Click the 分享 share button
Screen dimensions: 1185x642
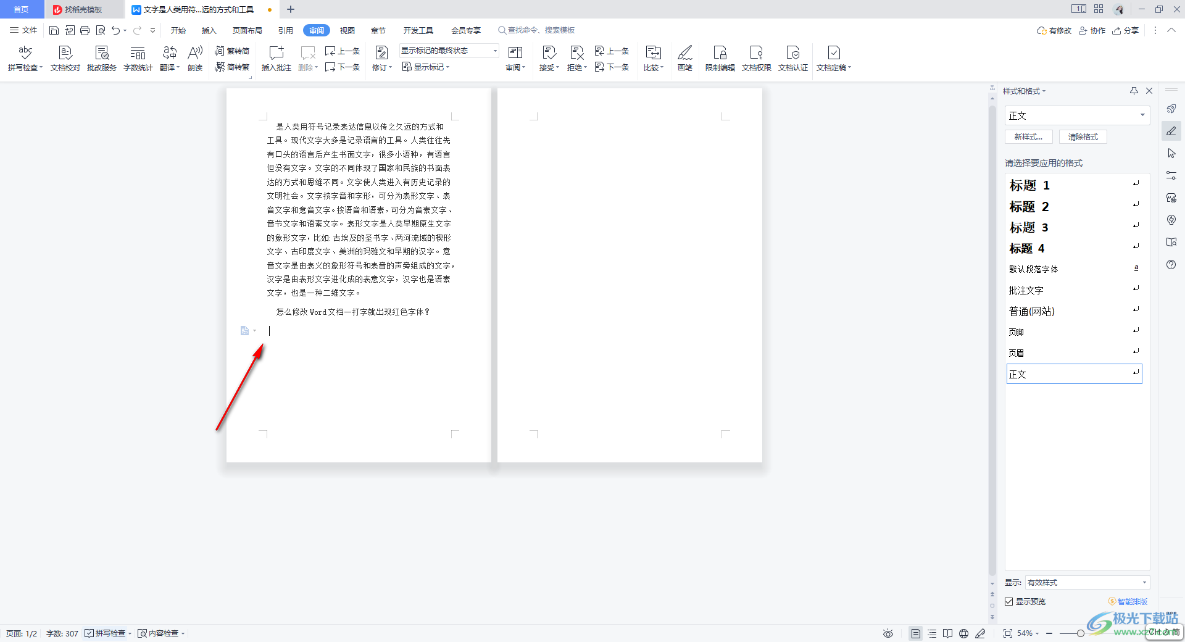tap(1126, 30)
